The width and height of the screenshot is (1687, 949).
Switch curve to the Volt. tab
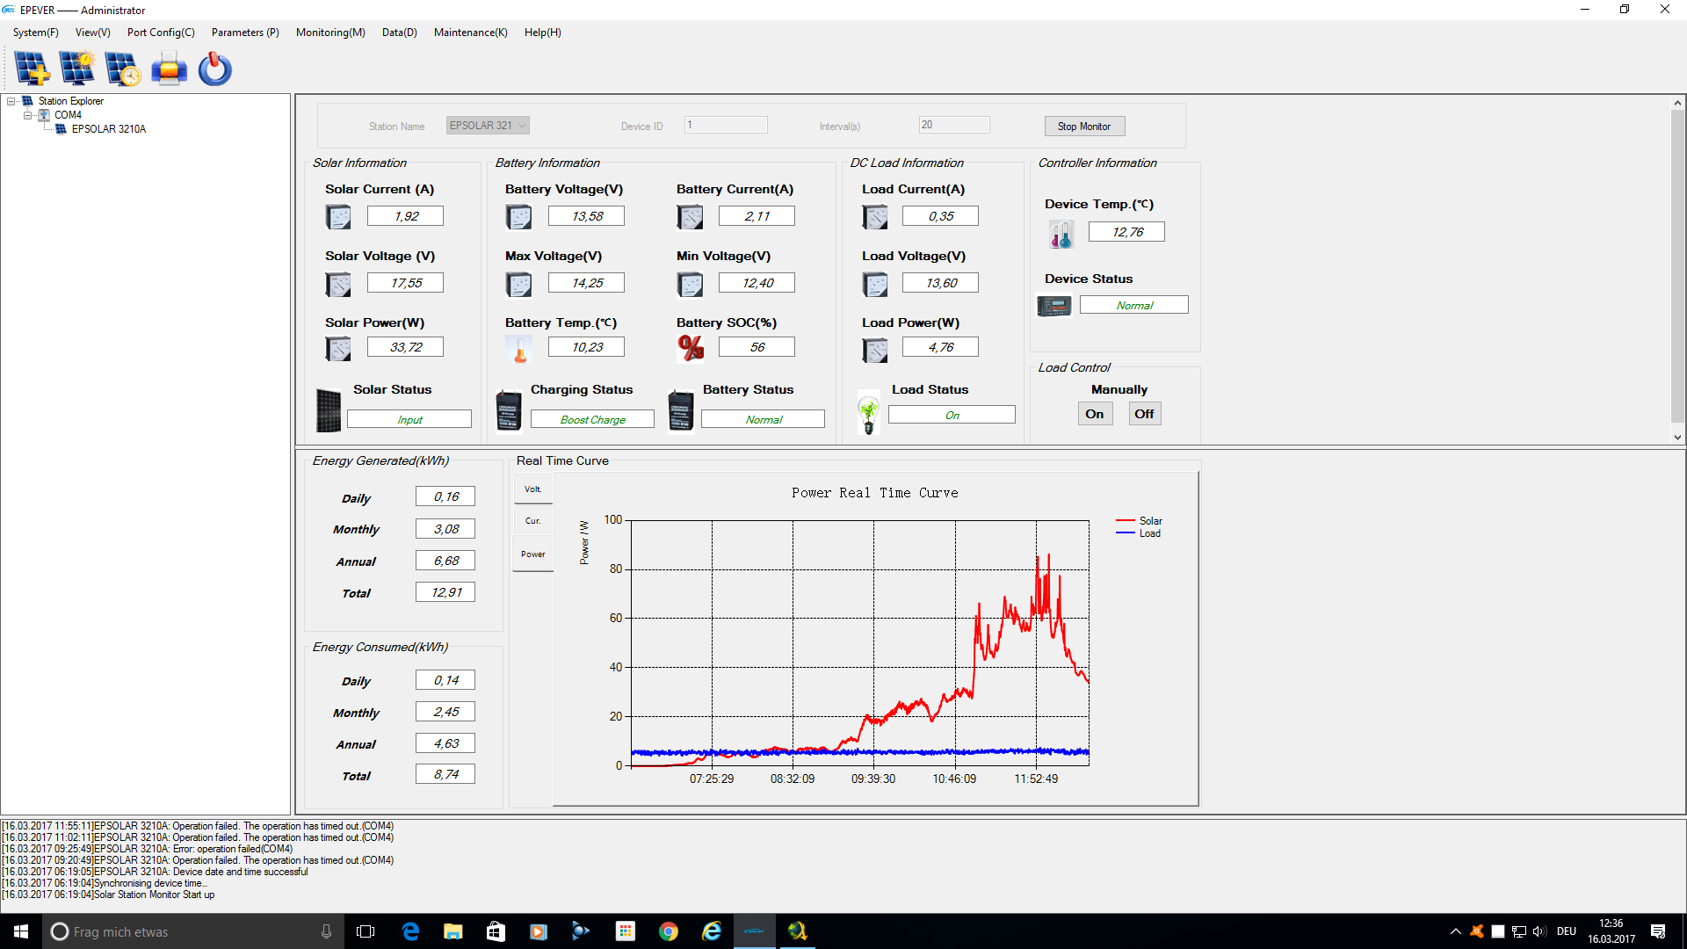point(533,489)
